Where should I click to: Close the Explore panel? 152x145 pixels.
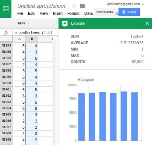[147, 23]
